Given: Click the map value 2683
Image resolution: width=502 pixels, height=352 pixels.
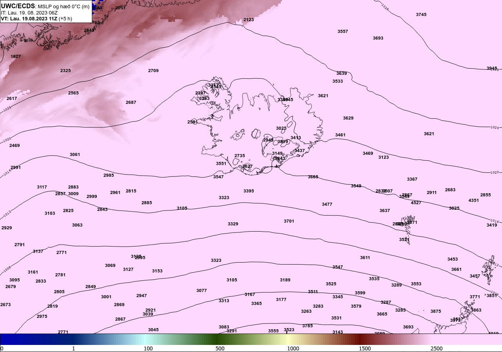Looking at the screenshot, I should click(x=450, y=190).
